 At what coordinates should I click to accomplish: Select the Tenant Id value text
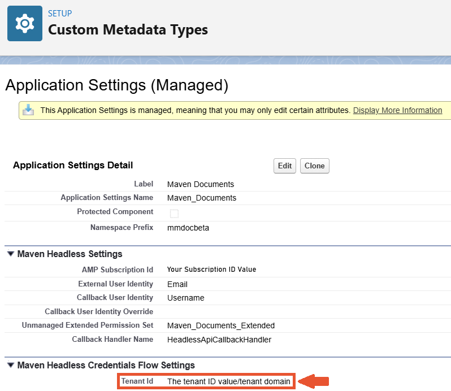pos(228,381)
